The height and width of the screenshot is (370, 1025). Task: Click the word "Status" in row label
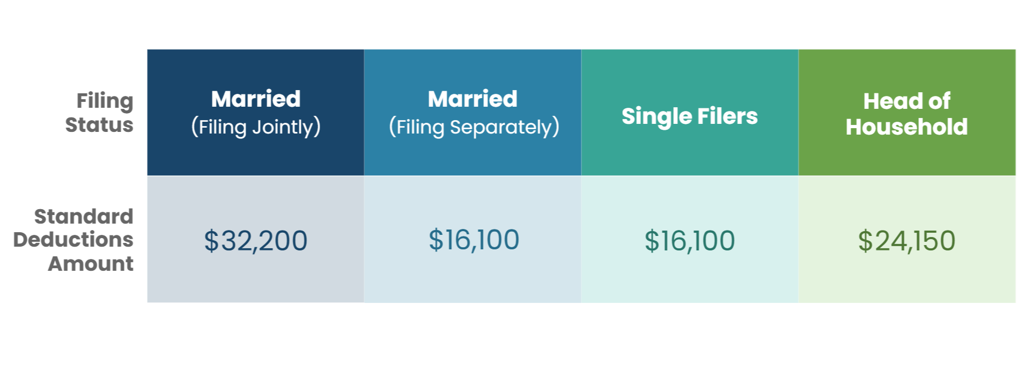99,125
